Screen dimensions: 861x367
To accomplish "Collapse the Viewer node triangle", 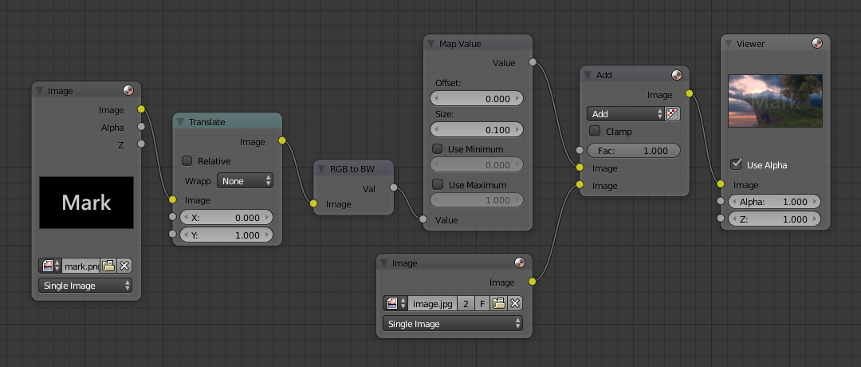I will point(728,44).
